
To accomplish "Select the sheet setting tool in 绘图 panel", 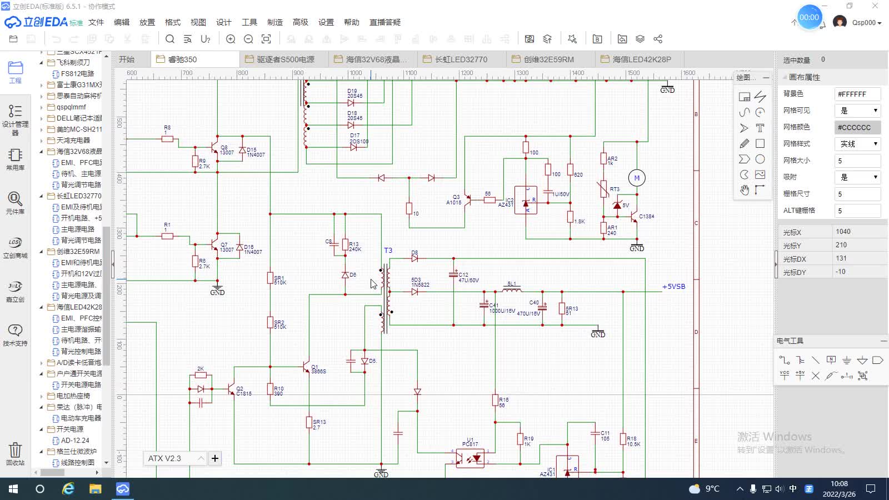I will (x=745, y=97).
